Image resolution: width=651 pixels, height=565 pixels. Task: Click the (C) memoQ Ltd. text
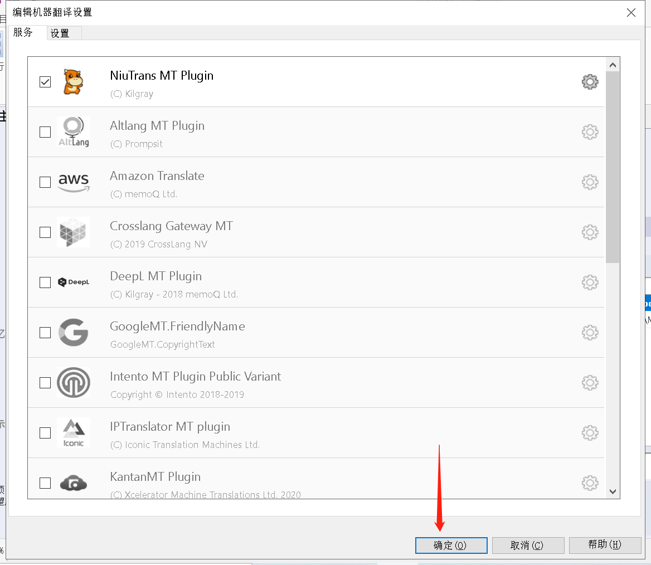144,194
